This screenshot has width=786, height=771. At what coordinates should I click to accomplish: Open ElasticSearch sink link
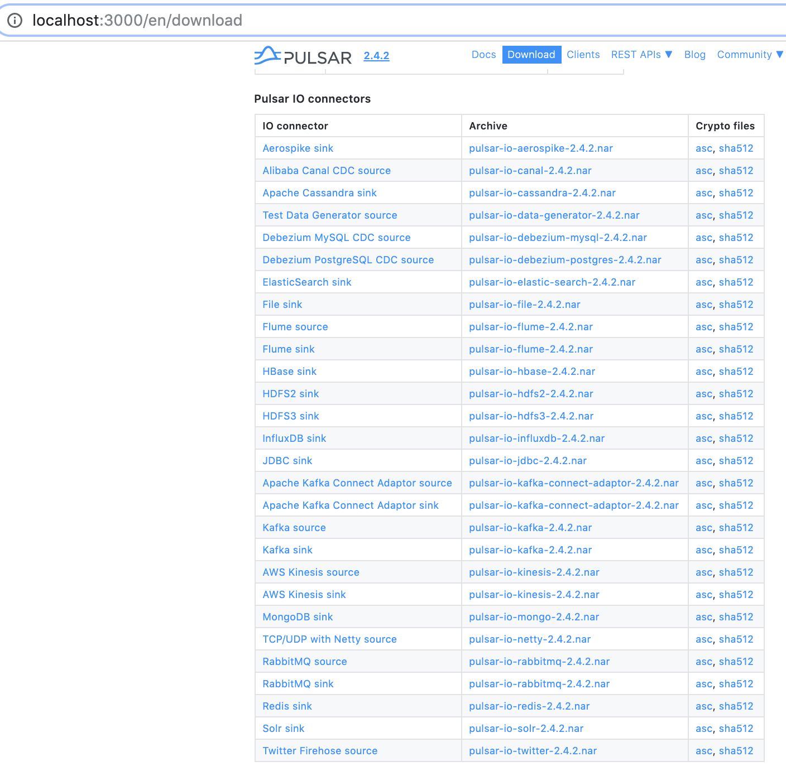[x=307, y=282]
